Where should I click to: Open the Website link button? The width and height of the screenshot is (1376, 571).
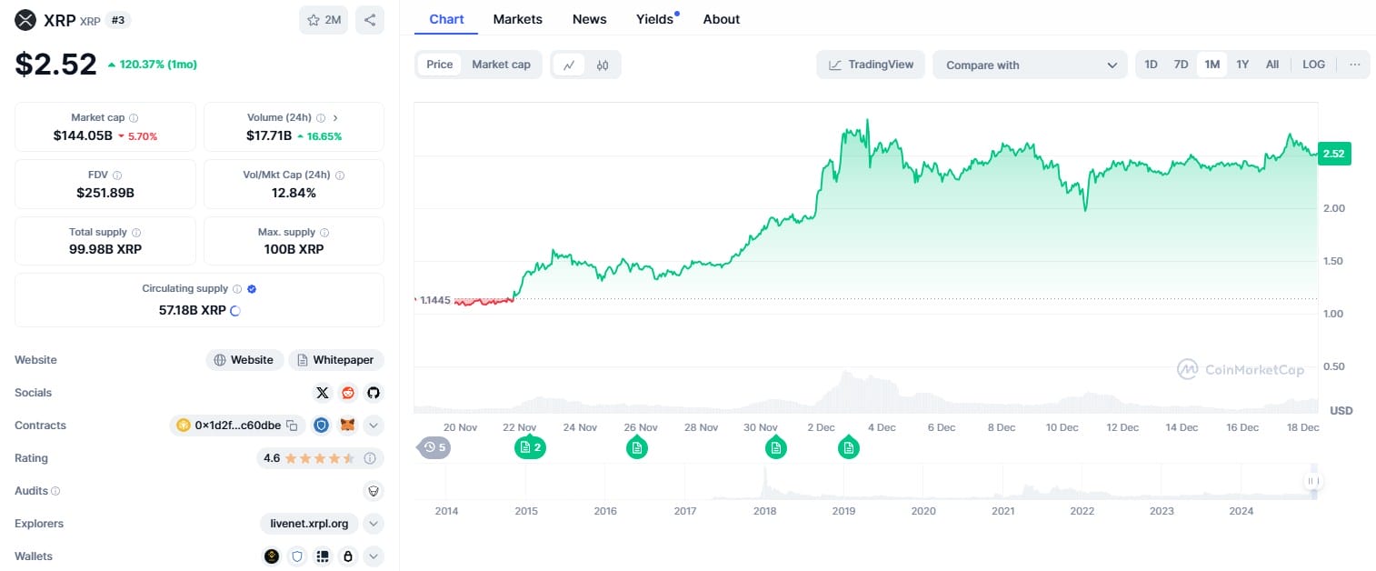[x=244, y=360]
